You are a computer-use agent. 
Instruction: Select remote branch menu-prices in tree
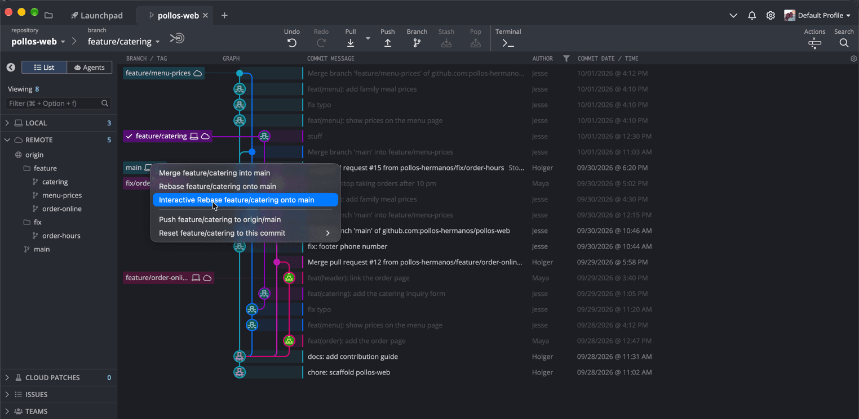click(x=62, y=195)
